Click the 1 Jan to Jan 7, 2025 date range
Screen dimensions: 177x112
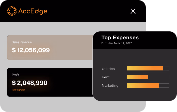click(x=117, y=43)
